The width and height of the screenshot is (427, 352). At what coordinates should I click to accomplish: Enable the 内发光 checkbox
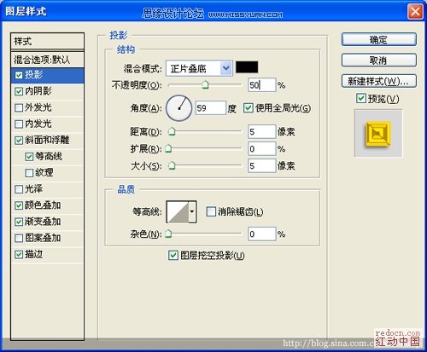pos(19,124)
